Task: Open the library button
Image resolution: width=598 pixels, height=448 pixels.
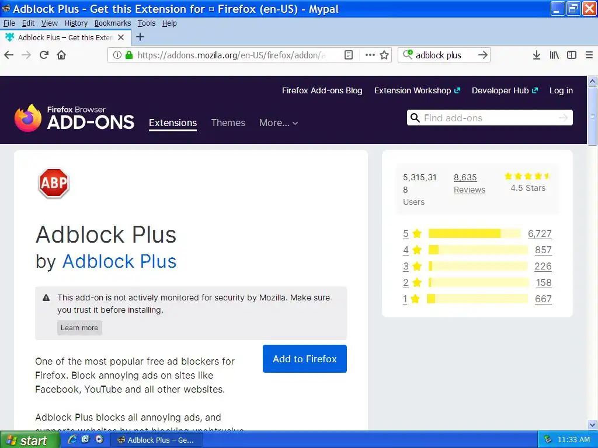Action: click(554, 55)
